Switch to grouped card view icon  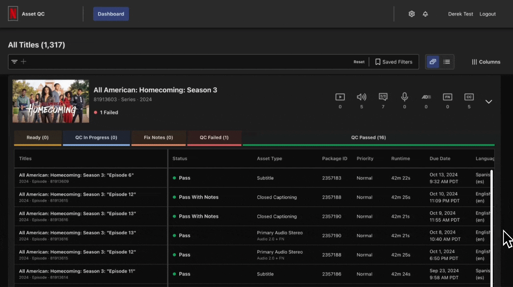click(x=433, y=62)
